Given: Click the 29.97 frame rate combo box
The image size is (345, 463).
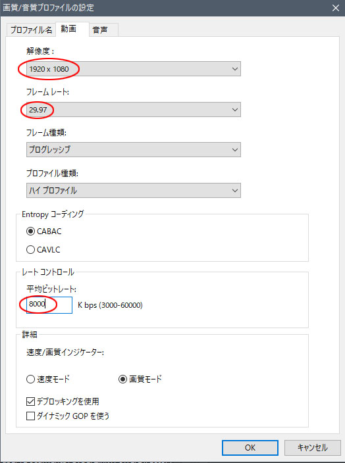Looking at the screenshot, I should pos(134,110).
